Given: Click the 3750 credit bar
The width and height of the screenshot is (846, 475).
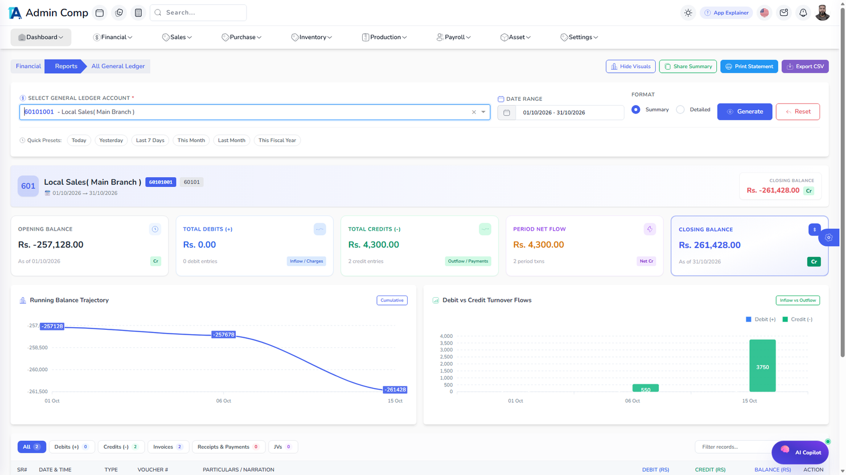Looking at the screenshot, I should point(762,366).
